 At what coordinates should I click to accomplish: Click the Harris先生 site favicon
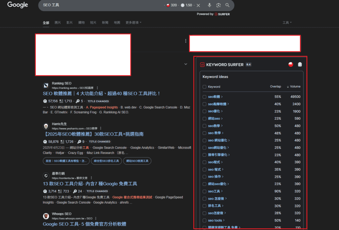click(46, 126)
